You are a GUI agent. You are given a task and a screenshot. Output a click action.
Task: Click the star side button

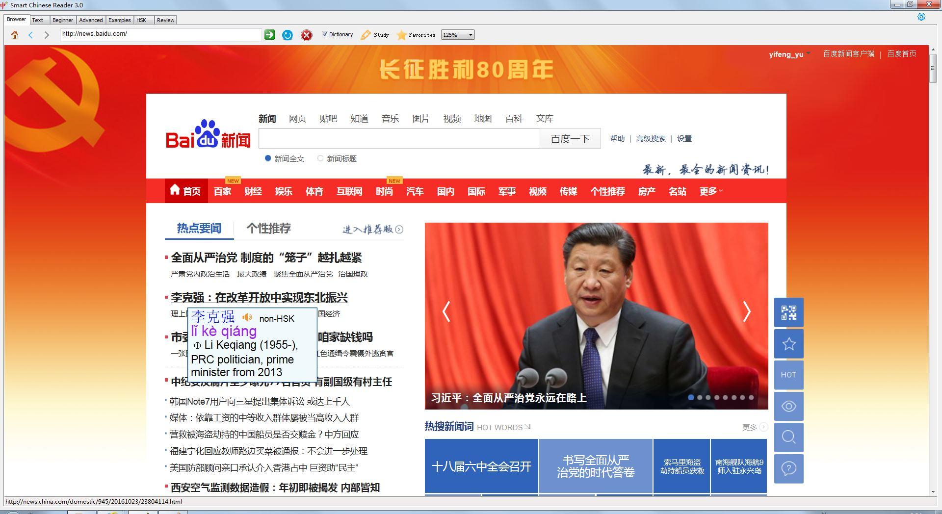[789, 344]
